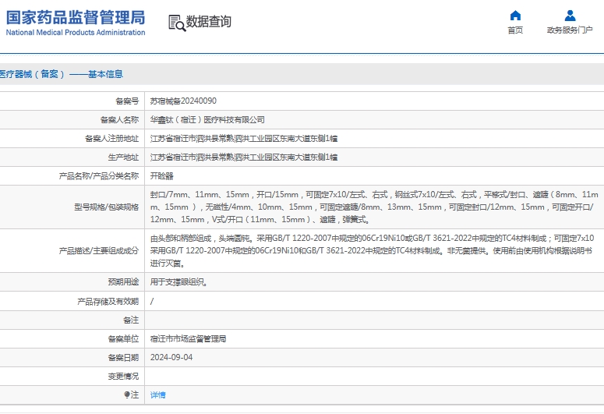
Task: Click the 政务服务门户 text label
Action: (x=570, y=30)
